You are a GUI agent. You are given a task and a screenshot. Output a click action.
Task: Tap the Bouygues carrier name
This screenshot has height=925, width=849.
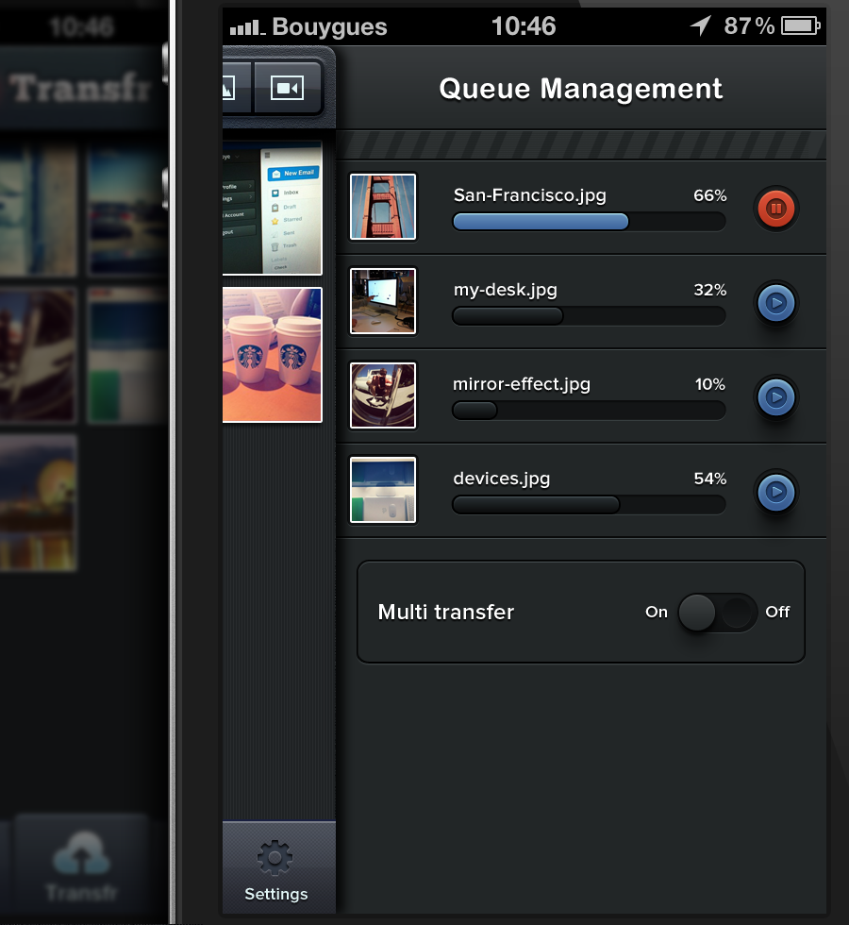(329, 27)
